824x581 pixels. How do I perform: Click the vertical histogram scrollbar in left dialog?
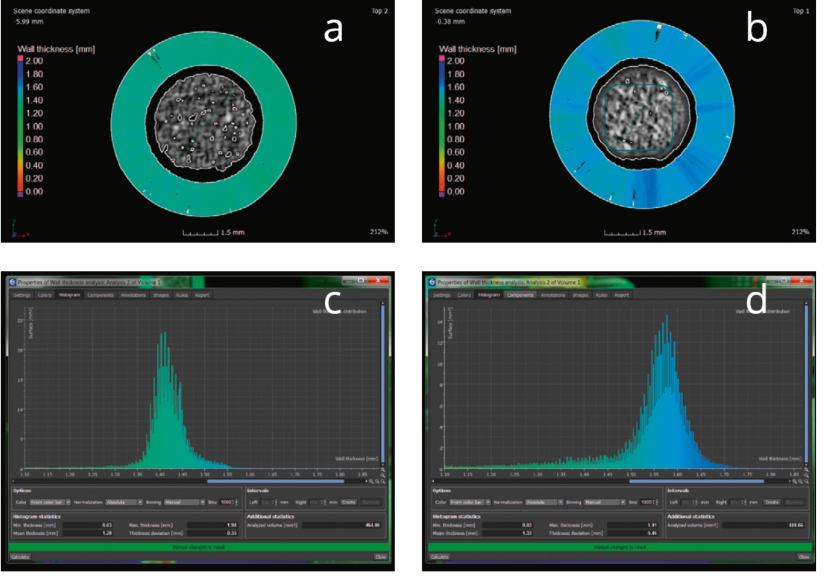[x=383, y=384]
